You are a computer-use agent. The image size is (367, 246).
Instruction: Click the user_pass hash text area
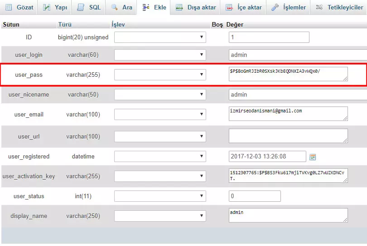pyautogui.click(x=288, y=74)
